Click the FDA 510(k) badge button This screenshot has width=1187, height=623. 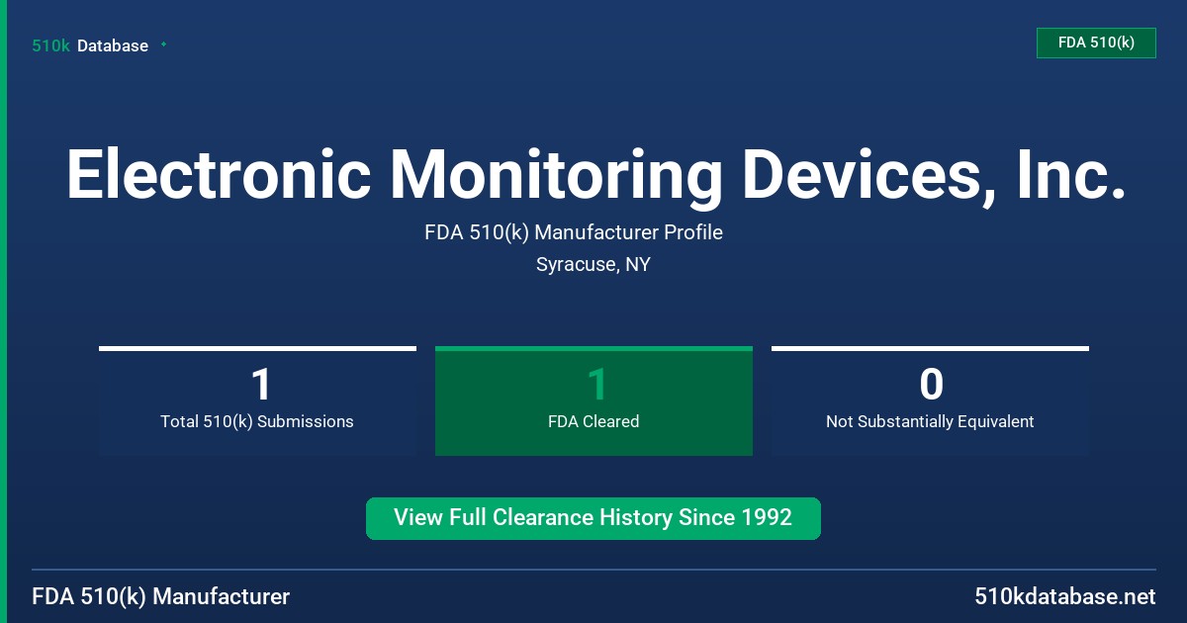click(1096, 43)
